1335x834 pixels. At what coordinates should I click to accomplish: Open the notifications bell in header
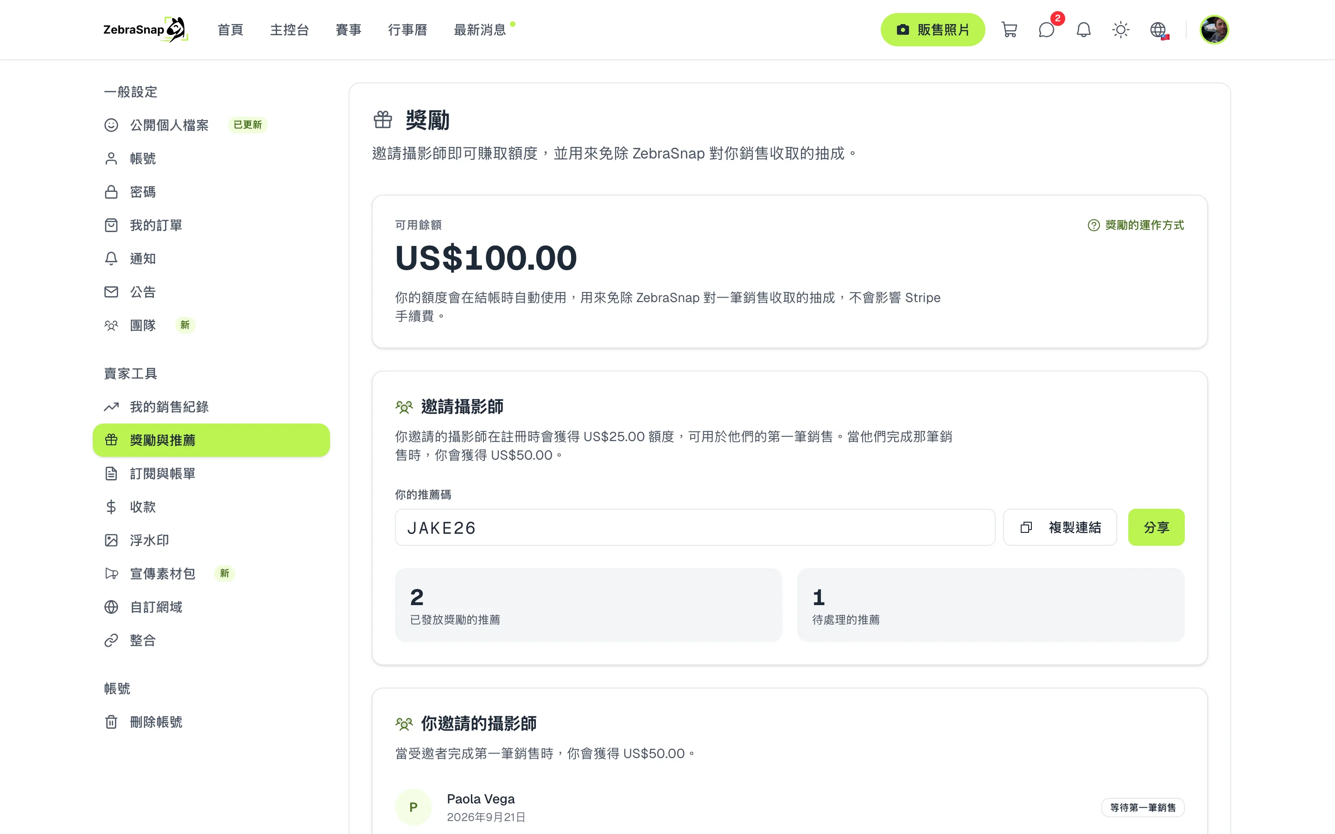click(x=1083, y=30)
